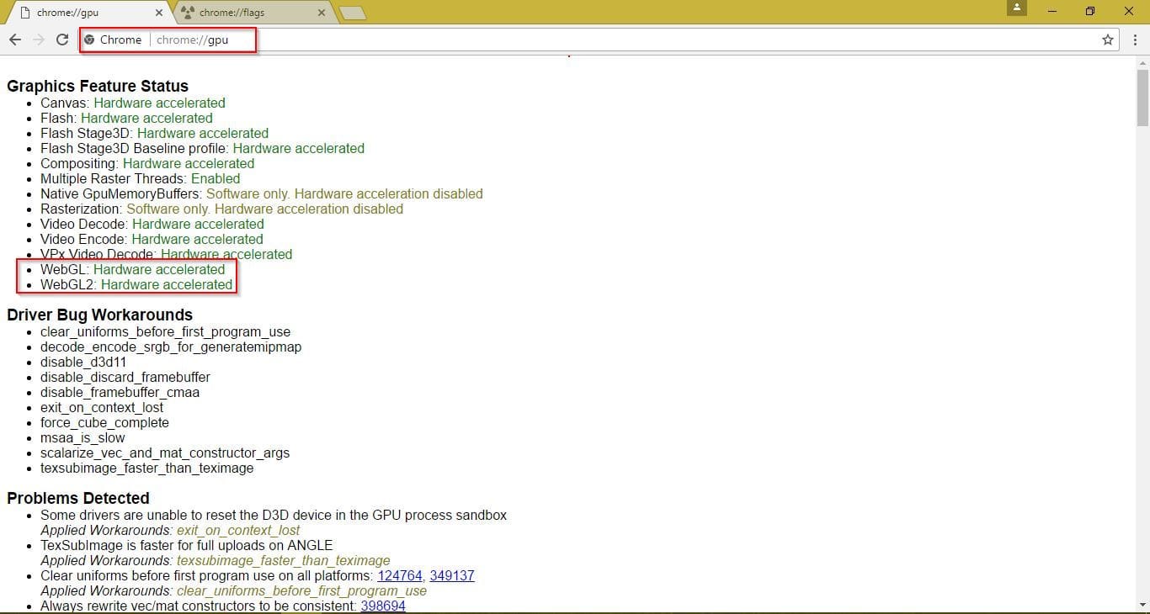This screenshot has height=614, width=1150.
Task: Click the Chrome site info icon
Action: (89, 40)
